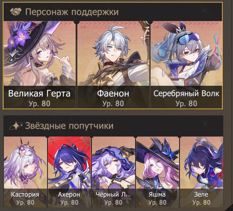This screenshot has width=233, height=211.
Task: Click the Великая Герта name label
Action: click(x=39, y=94)
